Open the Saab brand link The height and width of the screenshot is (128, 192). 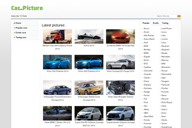[164, 106]
